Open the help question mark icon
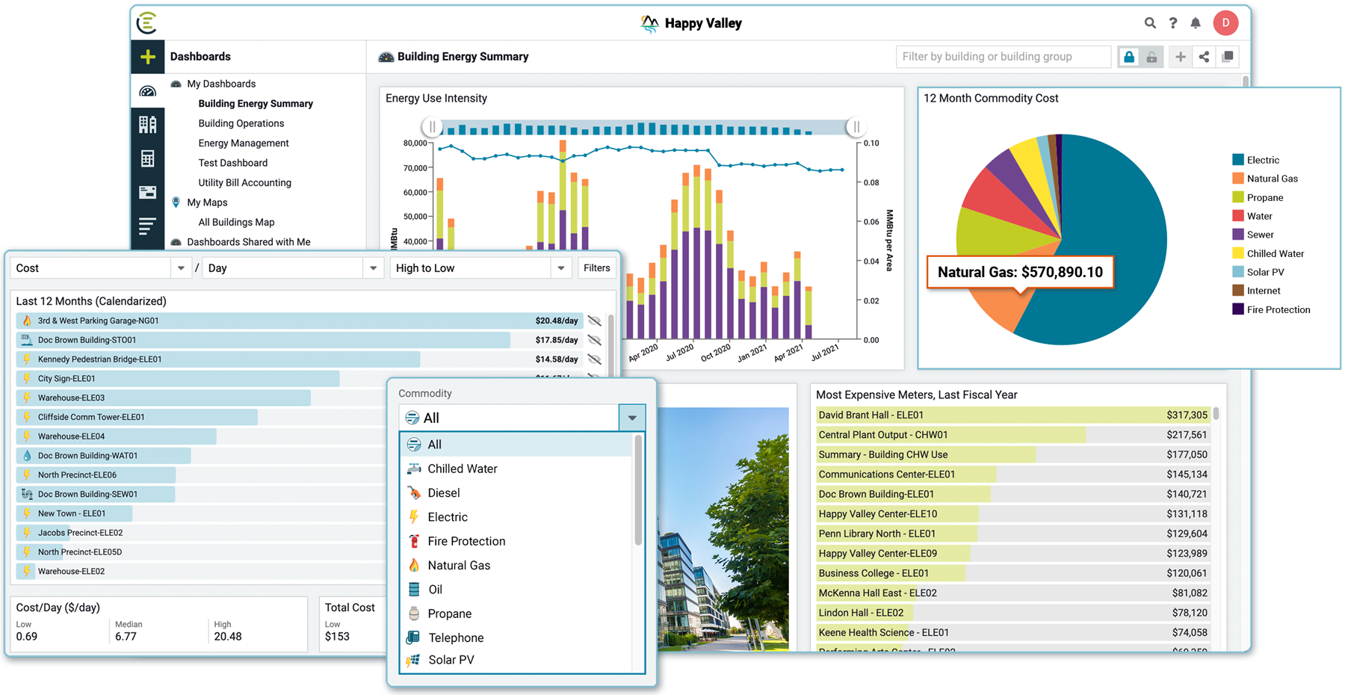This screenshot has width=1345, height=695. pyautogui.click(x=1173, y=23)
